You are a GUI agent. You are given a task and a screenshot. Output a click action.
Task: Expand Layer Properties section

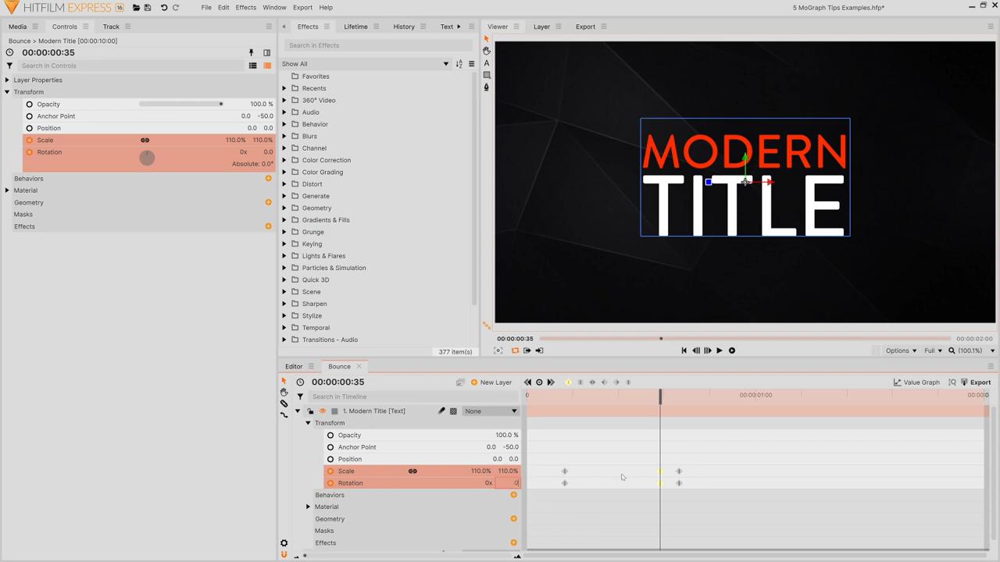[7, 80]
